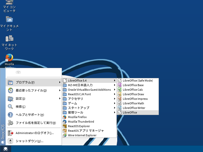
Task: Select LibreOffice (Safe Mode) entry
Action: [x=138, y=81]
